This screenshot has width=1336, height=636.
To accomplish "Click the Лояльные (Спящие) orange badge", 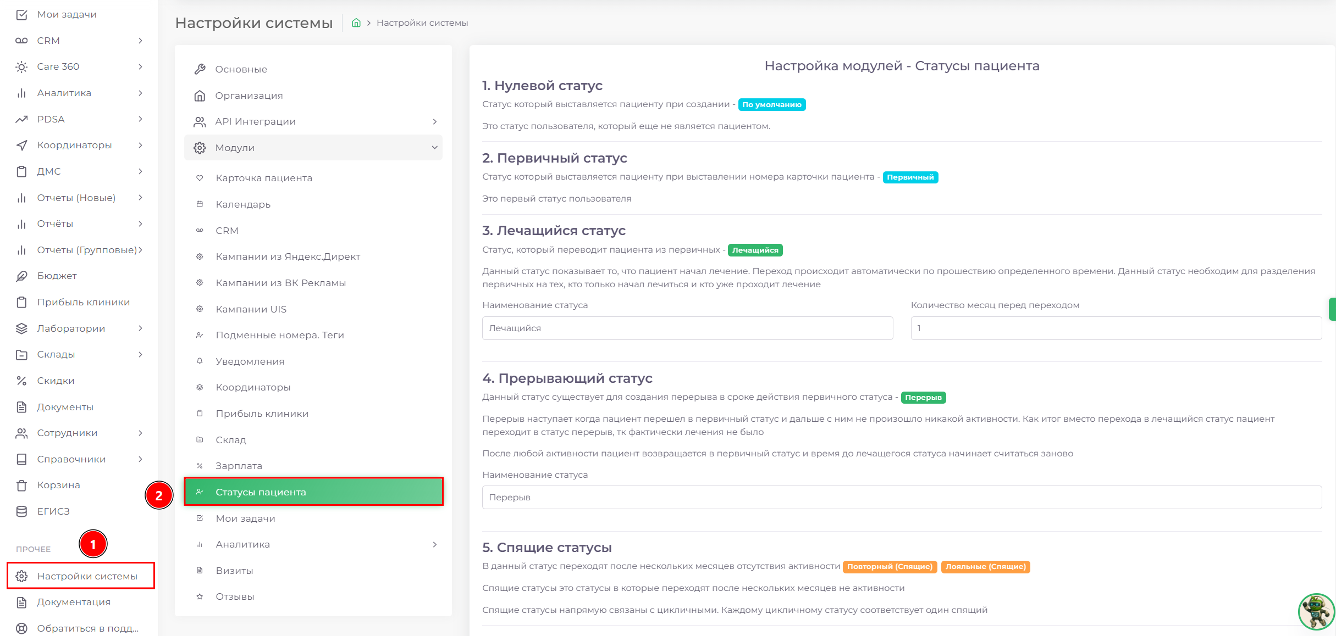I will (x=985, y=567).
